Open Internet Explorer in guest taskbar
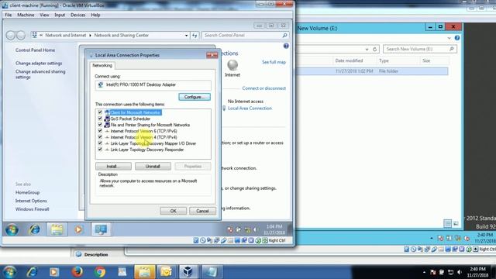 [34, 229]
